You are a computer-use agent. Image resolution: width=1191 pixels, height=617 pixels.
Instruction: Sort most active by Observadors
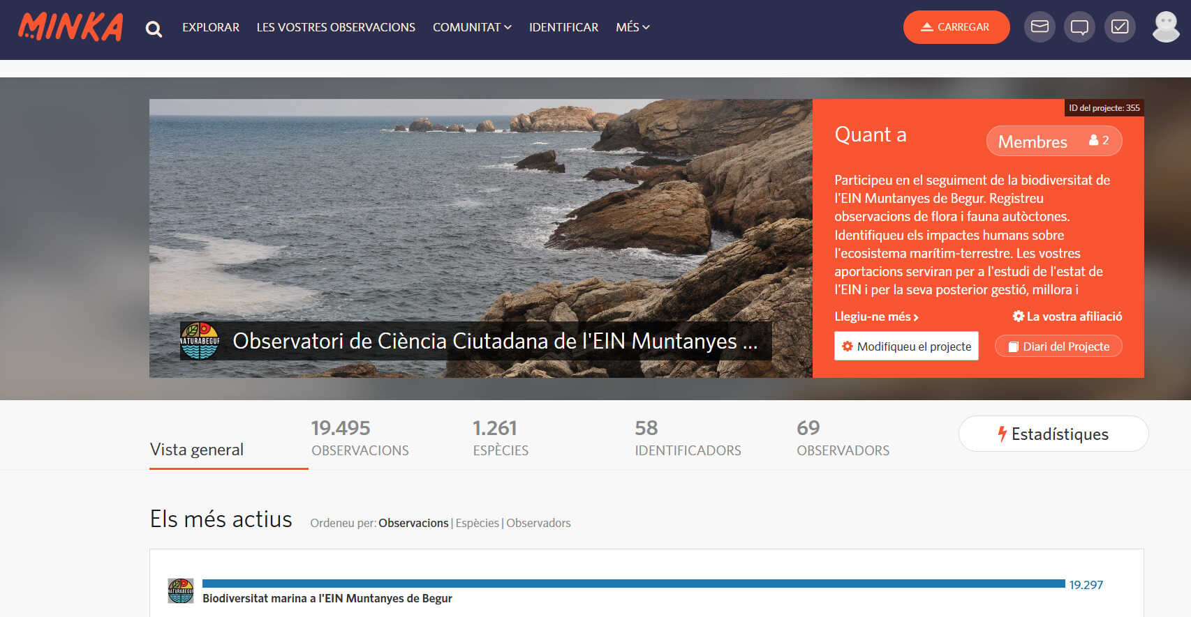[538, 523]
